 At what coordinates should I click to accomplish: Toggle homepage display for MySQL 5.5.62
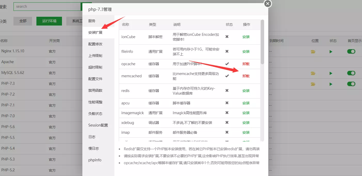point(351,73)
